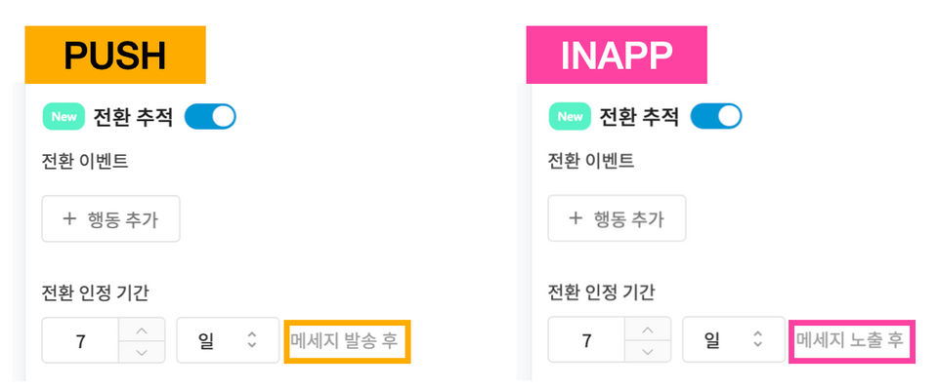Click the 메세지 노출 후 text
This screenshot has height=388, width=938.
click(x=849, y=341)
